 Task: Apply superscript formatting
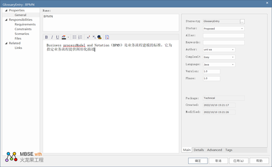tap(88, 37)
